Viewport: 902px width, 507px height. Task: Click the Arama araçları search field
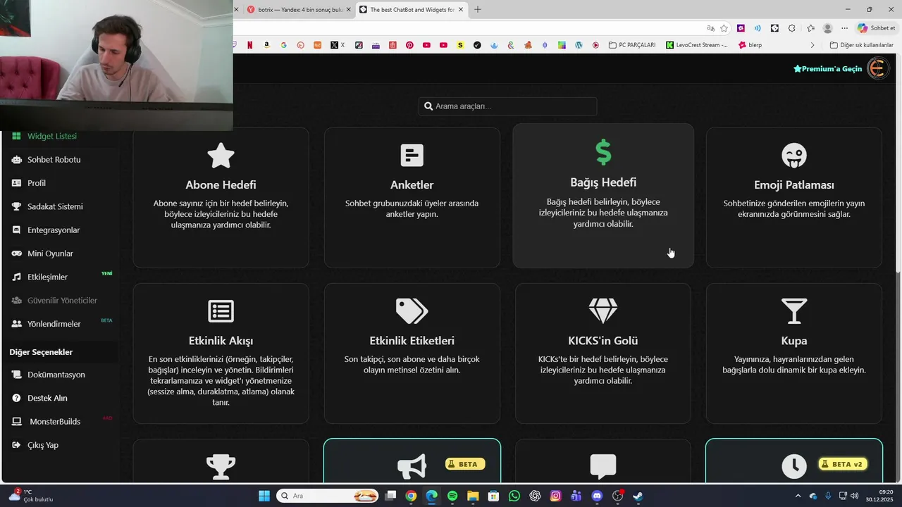point(507,106)
